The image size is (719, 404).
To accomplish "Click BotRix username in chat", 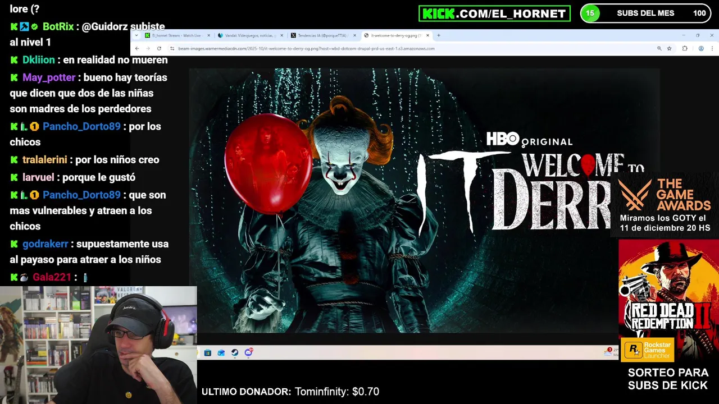I will pos(58,26).
